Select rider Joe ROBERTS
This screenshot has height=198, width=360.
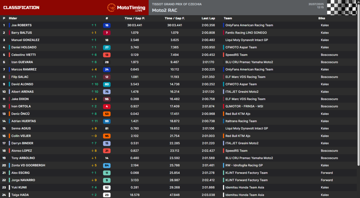(21, 25)
